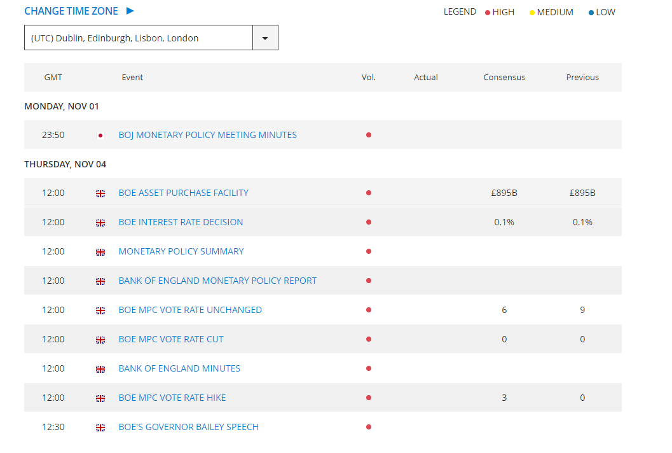The image size is (672, 453).
Task: Expand the Change Time Zone heading
Action: tap(71, 11)
